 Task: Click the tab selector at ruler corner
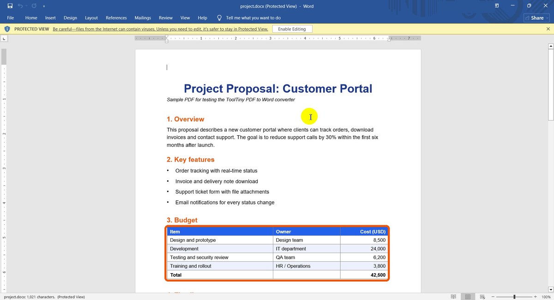tap(4, 38)
